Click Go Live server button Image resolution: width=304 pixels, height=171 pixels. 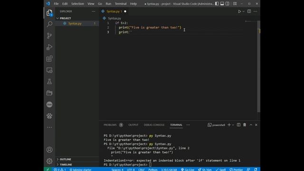coord(188,170)
